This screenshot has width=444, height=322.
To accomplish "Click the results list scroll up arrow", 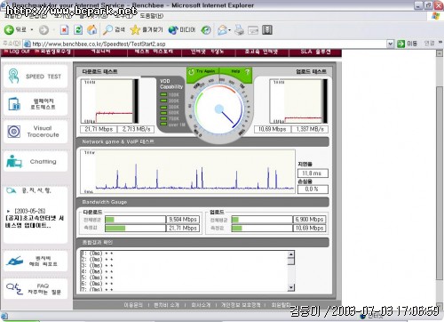I will (x=291, y=254).
